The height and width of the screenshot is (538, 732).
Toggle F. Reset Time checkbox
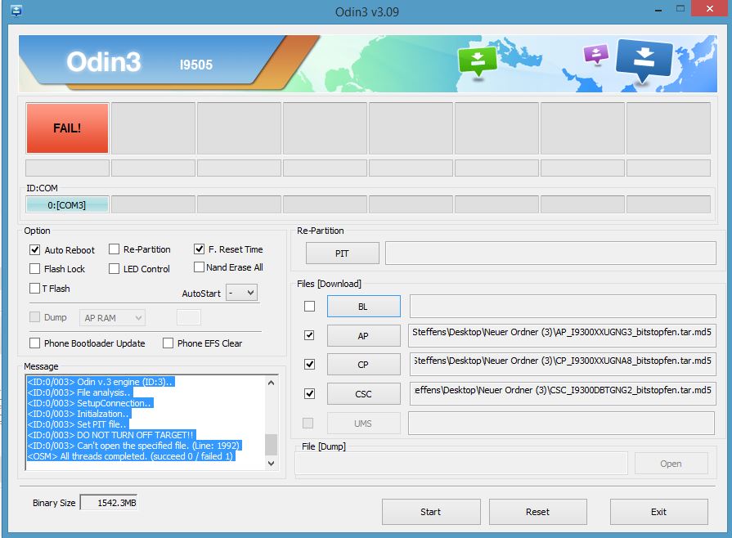point(200,249)
